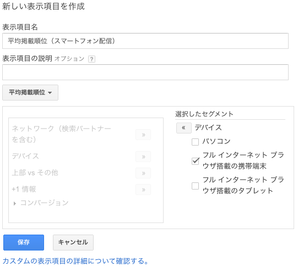Uncheck フル インターネット ブラウザ搭載の携帯端末 checkbox
298x267 pixels.
point(195,161)
